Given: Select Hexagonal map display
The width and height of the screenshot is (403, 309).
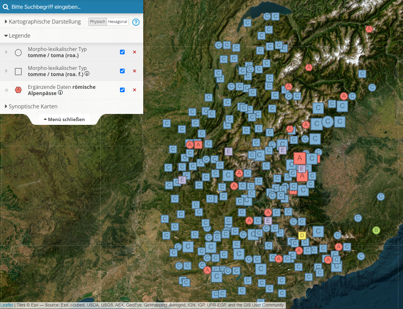Looking at the screenshot, I should [x=117, y=22].
